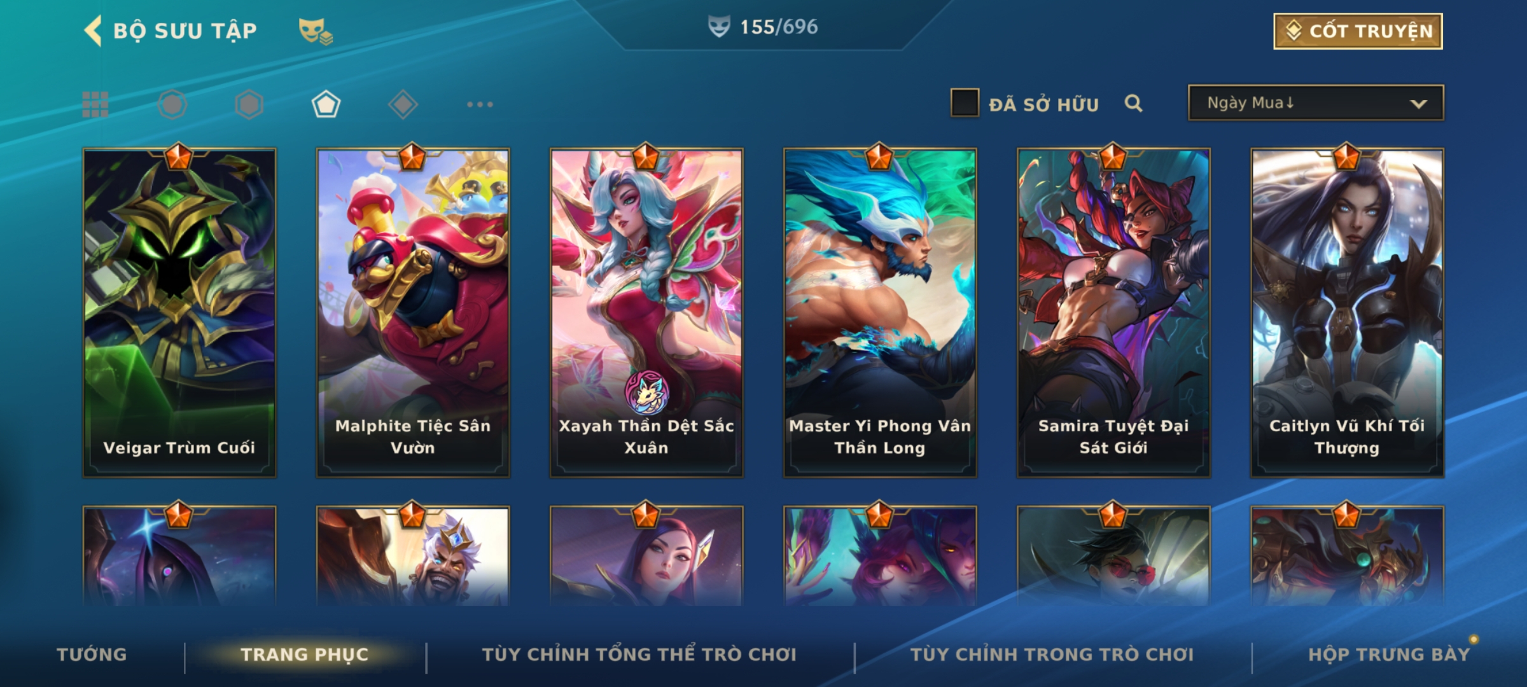Select the pentagon rarity filter icon

326,104
